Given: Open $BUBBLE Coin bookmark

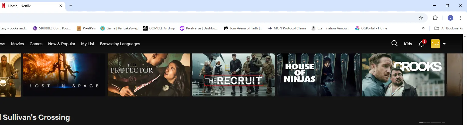Looking at the screenshot, I should coord(52,28).
